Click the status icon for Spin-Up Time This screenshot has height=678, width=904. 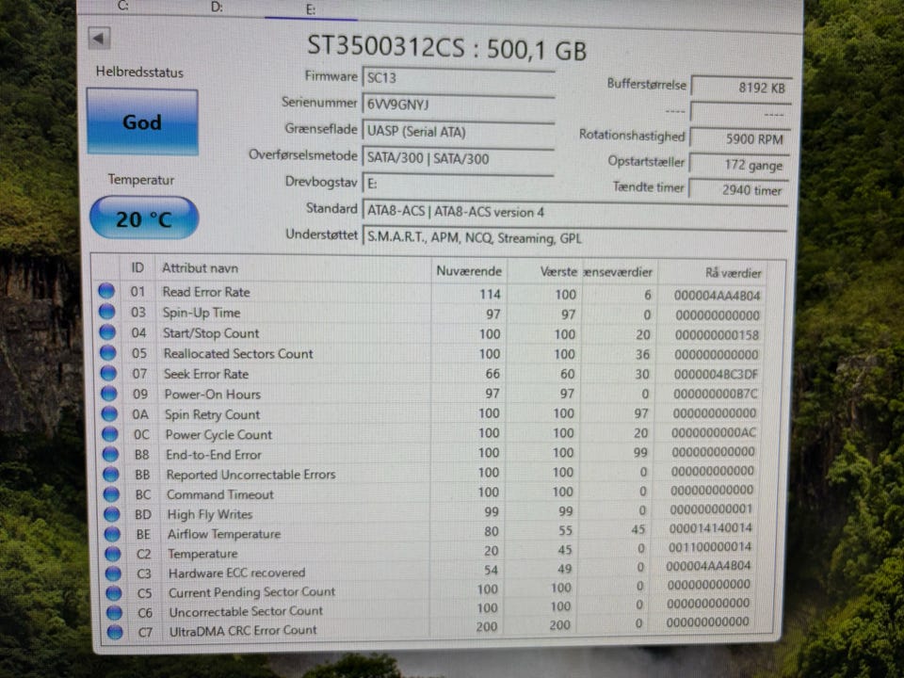tap(107, 312)
